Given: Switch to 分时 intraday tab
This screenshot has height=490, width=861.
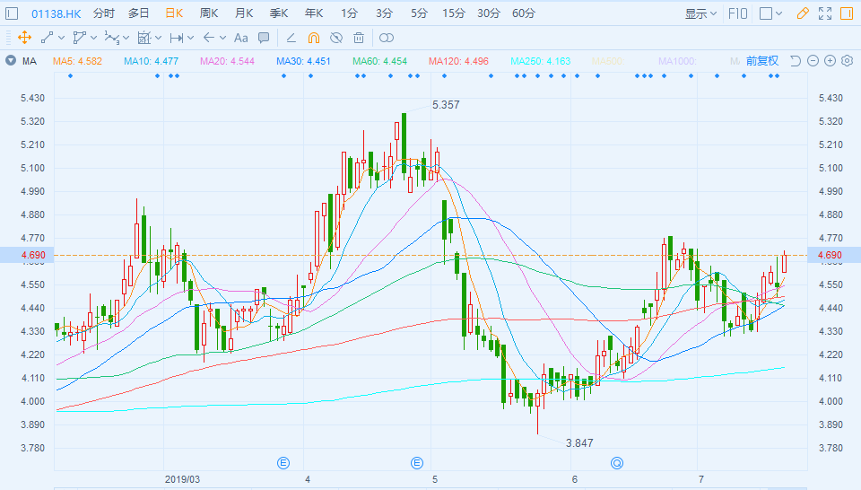Looking at the screenshot, I should click(x=104, y=13).
